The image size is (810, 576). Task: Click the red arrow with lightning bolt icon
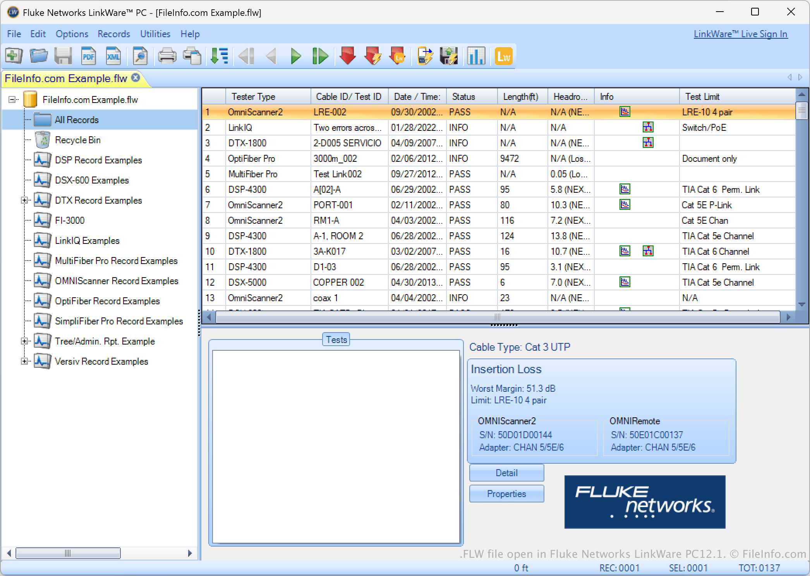[372, 56]
